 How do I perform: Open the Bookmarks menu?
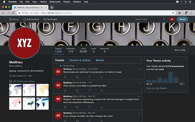tap(55, 2)
